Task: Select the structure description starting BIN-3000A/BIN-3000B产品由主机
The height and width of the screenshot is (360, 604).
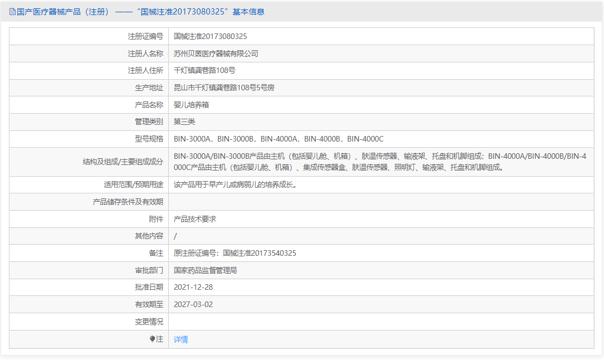Action: click(x=380, y=162)
